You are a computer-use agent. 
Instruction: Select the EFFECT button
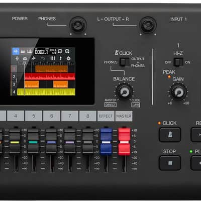coord(106,116)
